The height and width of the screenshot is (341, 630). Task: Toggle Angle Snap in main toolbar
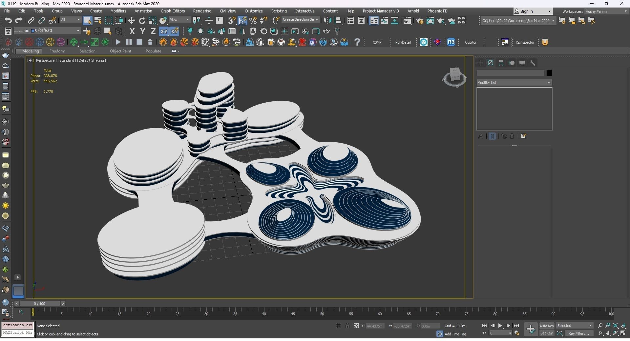click(x=242, y=21)
